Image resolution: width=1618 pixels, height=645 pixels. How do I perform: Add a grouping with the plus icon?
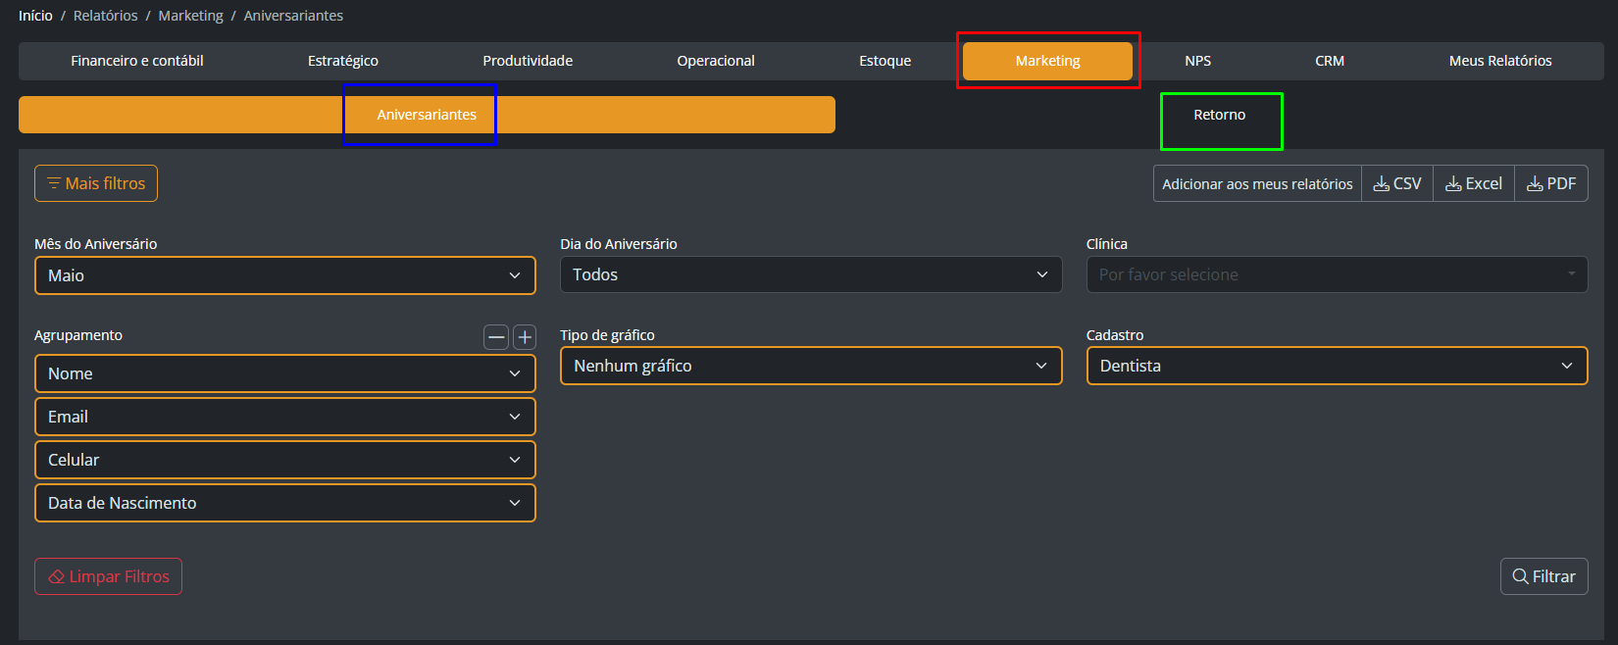click(525, 337)
